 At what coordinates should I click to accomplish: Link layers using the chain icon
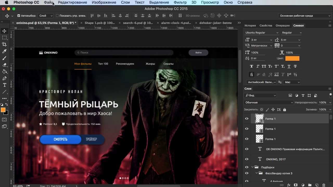point(282,185)
